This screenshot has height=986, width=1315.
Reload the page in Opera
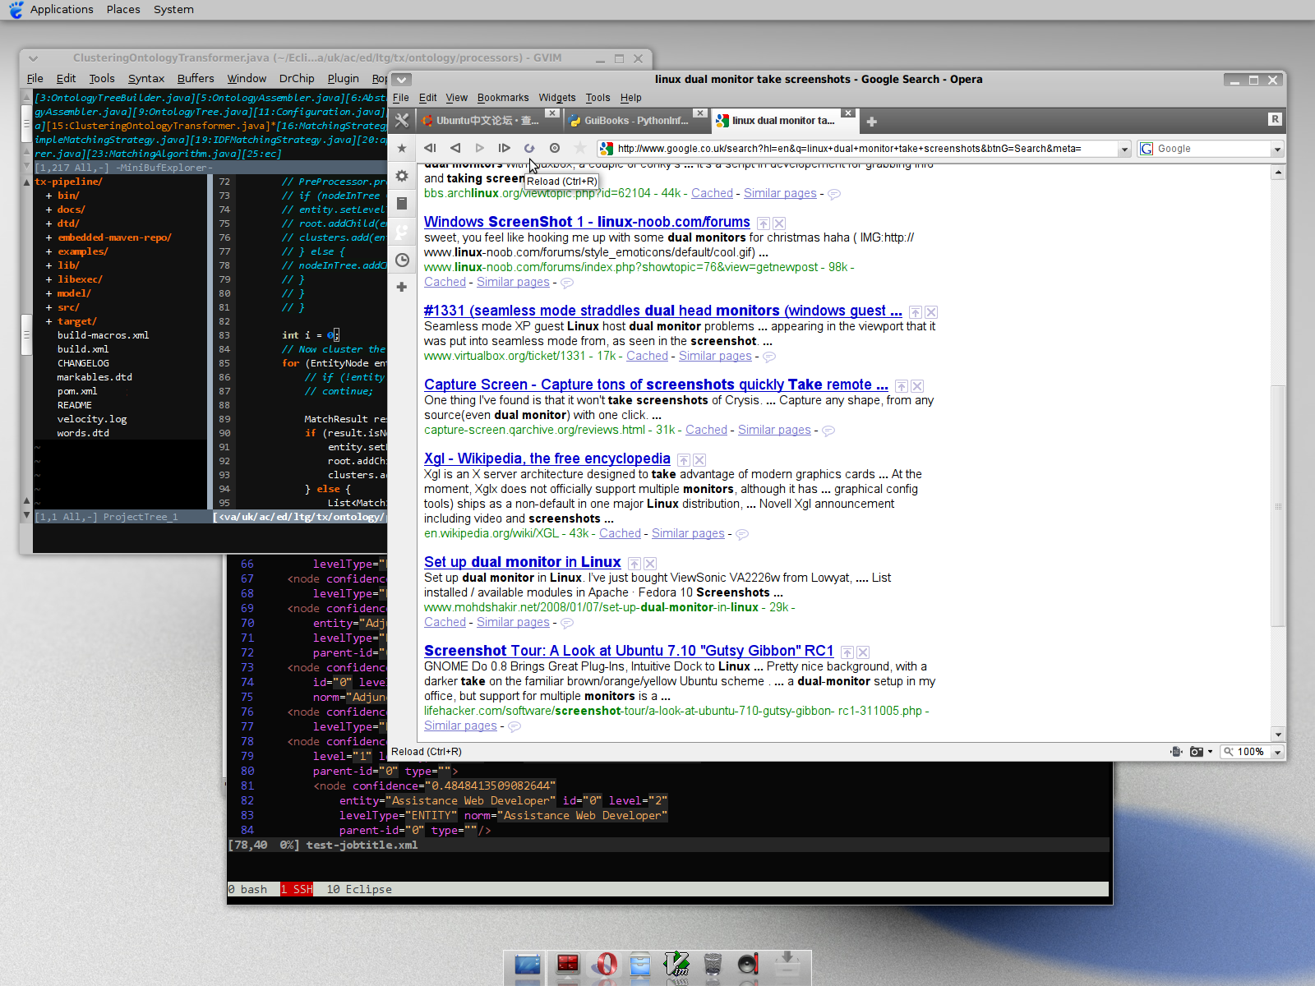tap(529, 148)
